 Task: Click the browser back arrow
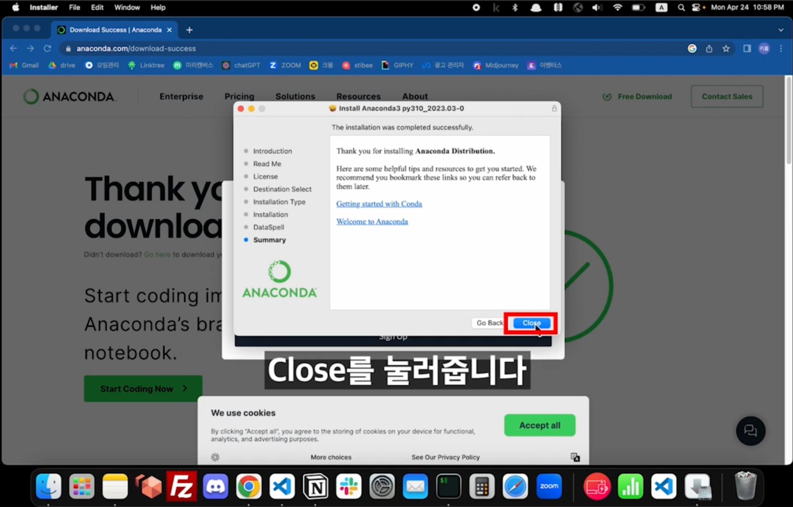pyautogui.click(x=13, y=48)
